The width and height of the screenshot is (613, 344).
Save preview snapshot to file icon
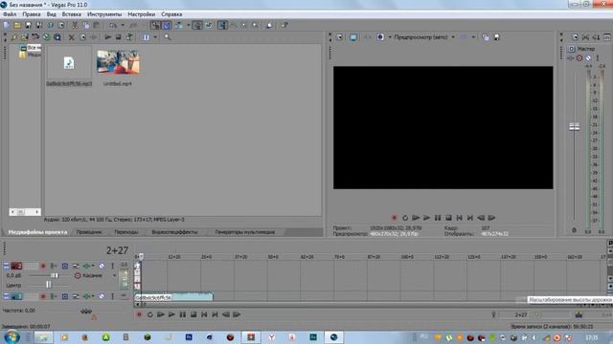pos(496,37)
